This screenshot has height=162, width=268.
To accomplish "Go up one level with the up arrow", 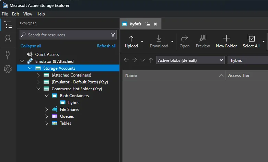I will coord(151,60).
